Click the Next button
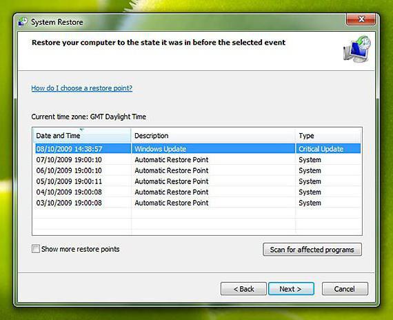 (291, 289)
